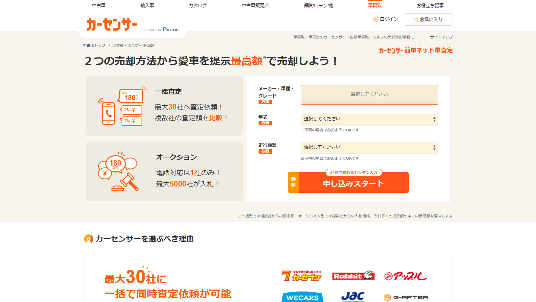Click the 90秒で終わるカンタン入力 label
The image size is (536, 302).
pyautogui.click(x=354, y=173)
